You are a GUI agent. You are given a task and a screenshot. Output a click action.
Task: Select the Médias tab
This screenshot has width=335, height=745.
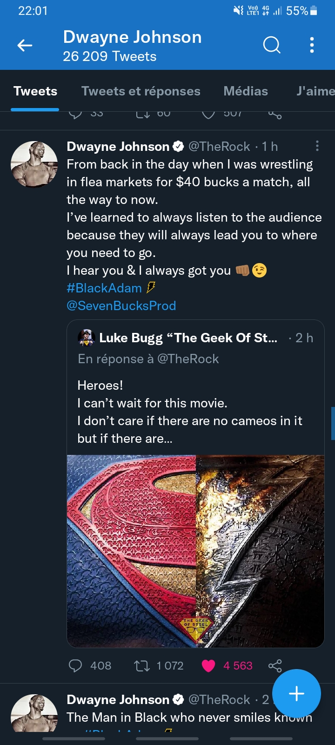246,91
